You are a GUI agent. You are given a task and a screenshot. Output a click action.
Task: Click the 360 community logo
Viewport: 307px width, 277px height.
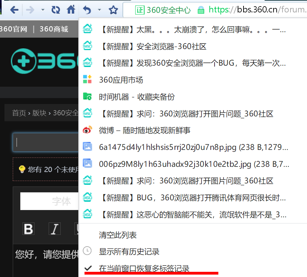(44, 61)
